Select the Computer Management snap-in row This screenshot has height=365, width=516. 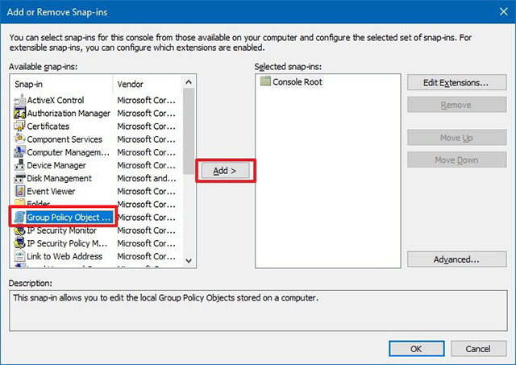click(68, 152)
